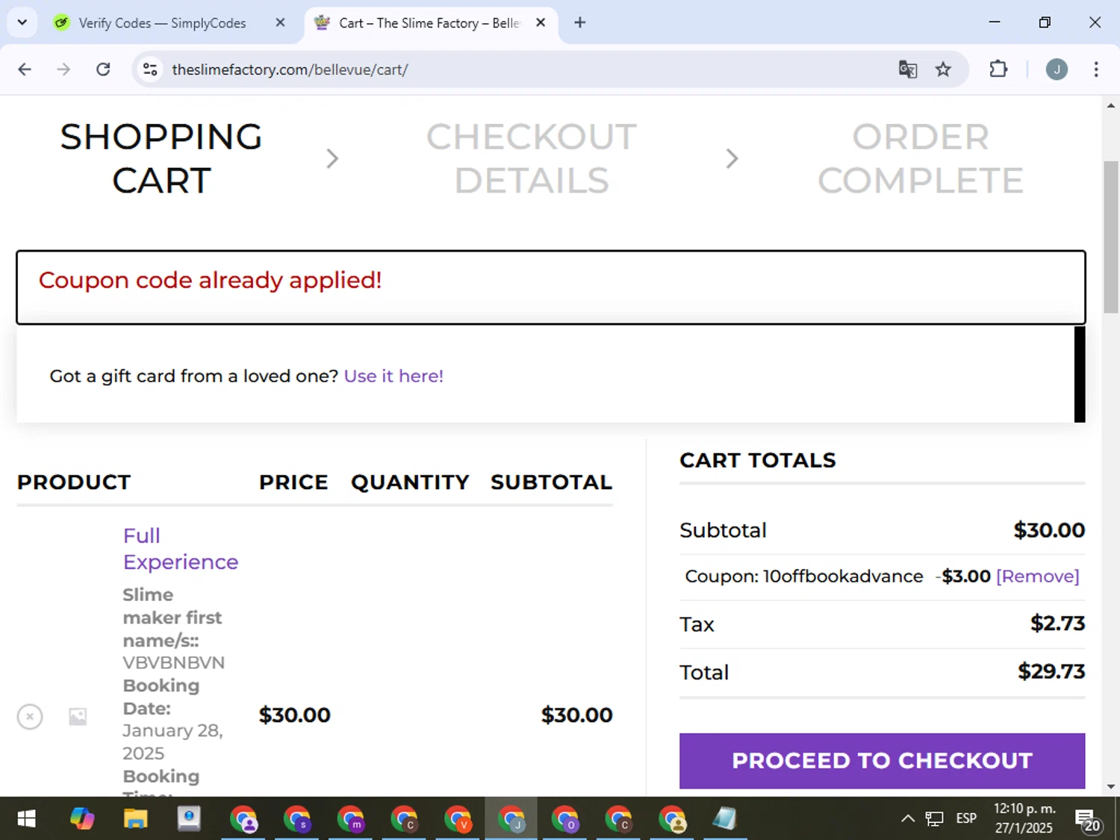The height and width of the screenshot is (840, 1120).
Task: Click the Total value $29.73
Action: (1051, 672)
